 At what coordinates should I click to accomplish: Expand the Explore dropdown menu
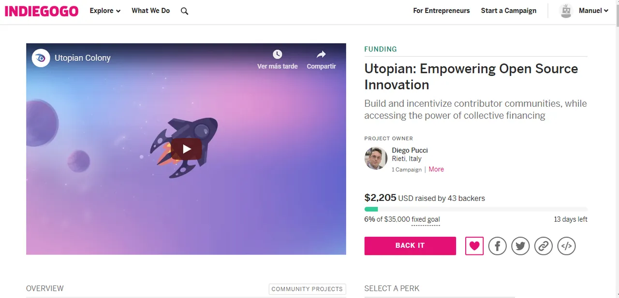click(x=105, y=11)
